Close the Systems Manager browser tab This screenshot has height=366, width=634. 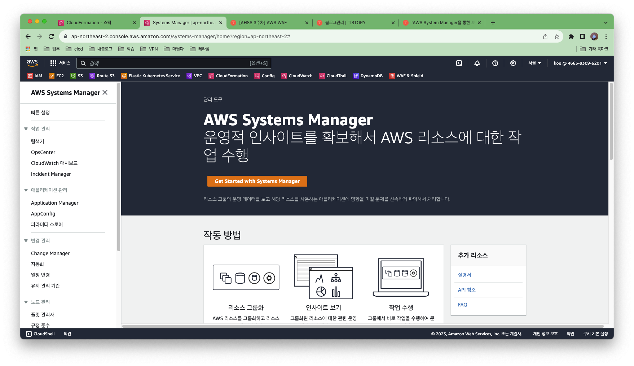point(221,23)
